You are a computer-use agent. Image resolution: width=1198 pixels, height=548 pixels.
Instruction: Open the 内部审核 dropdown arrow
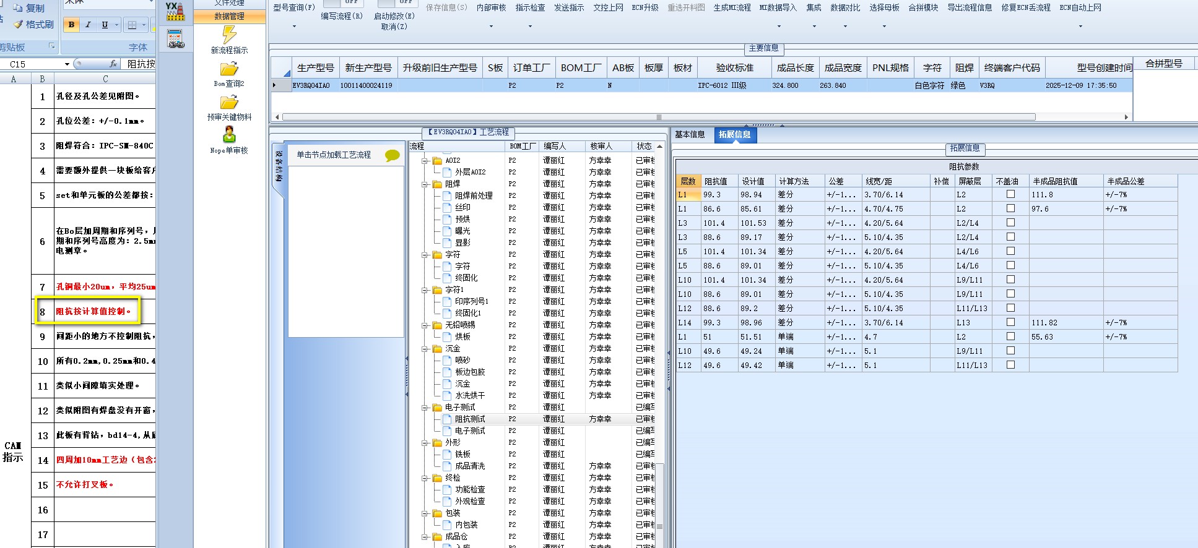pos(491,27)
